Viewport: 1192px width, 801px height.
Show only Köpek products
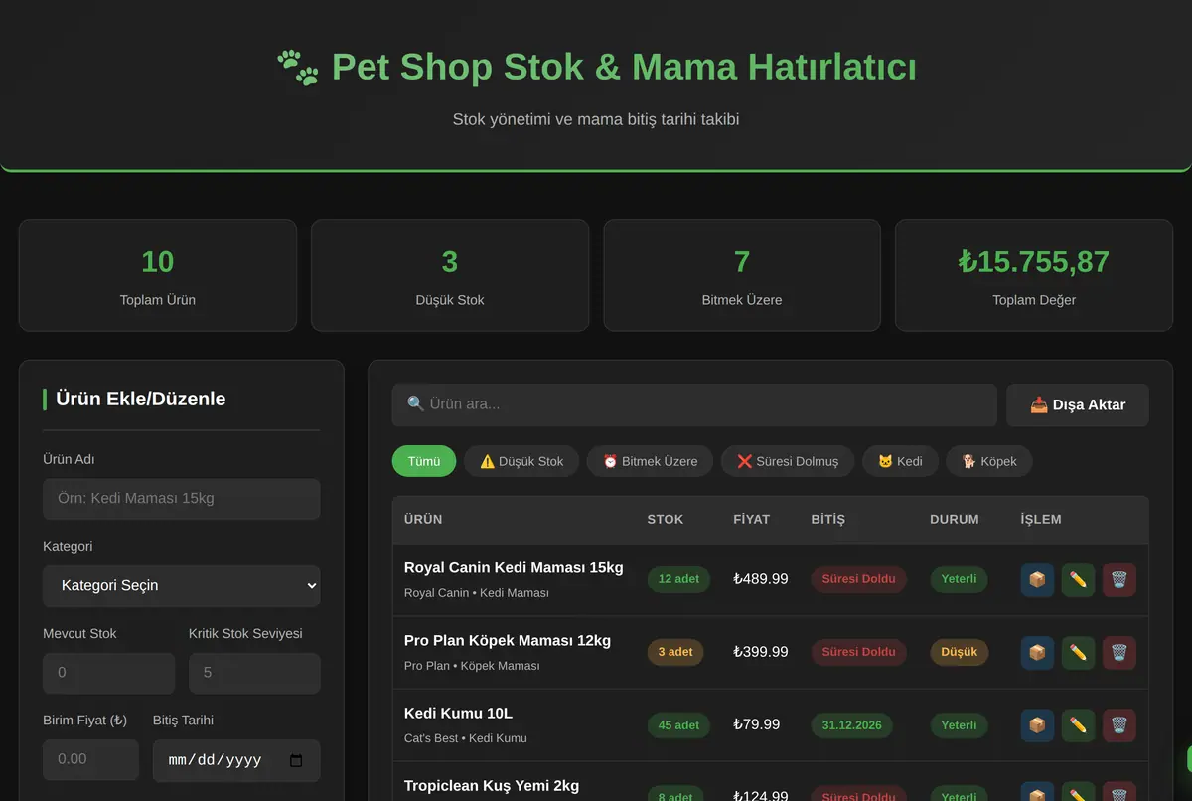point(988,461)
